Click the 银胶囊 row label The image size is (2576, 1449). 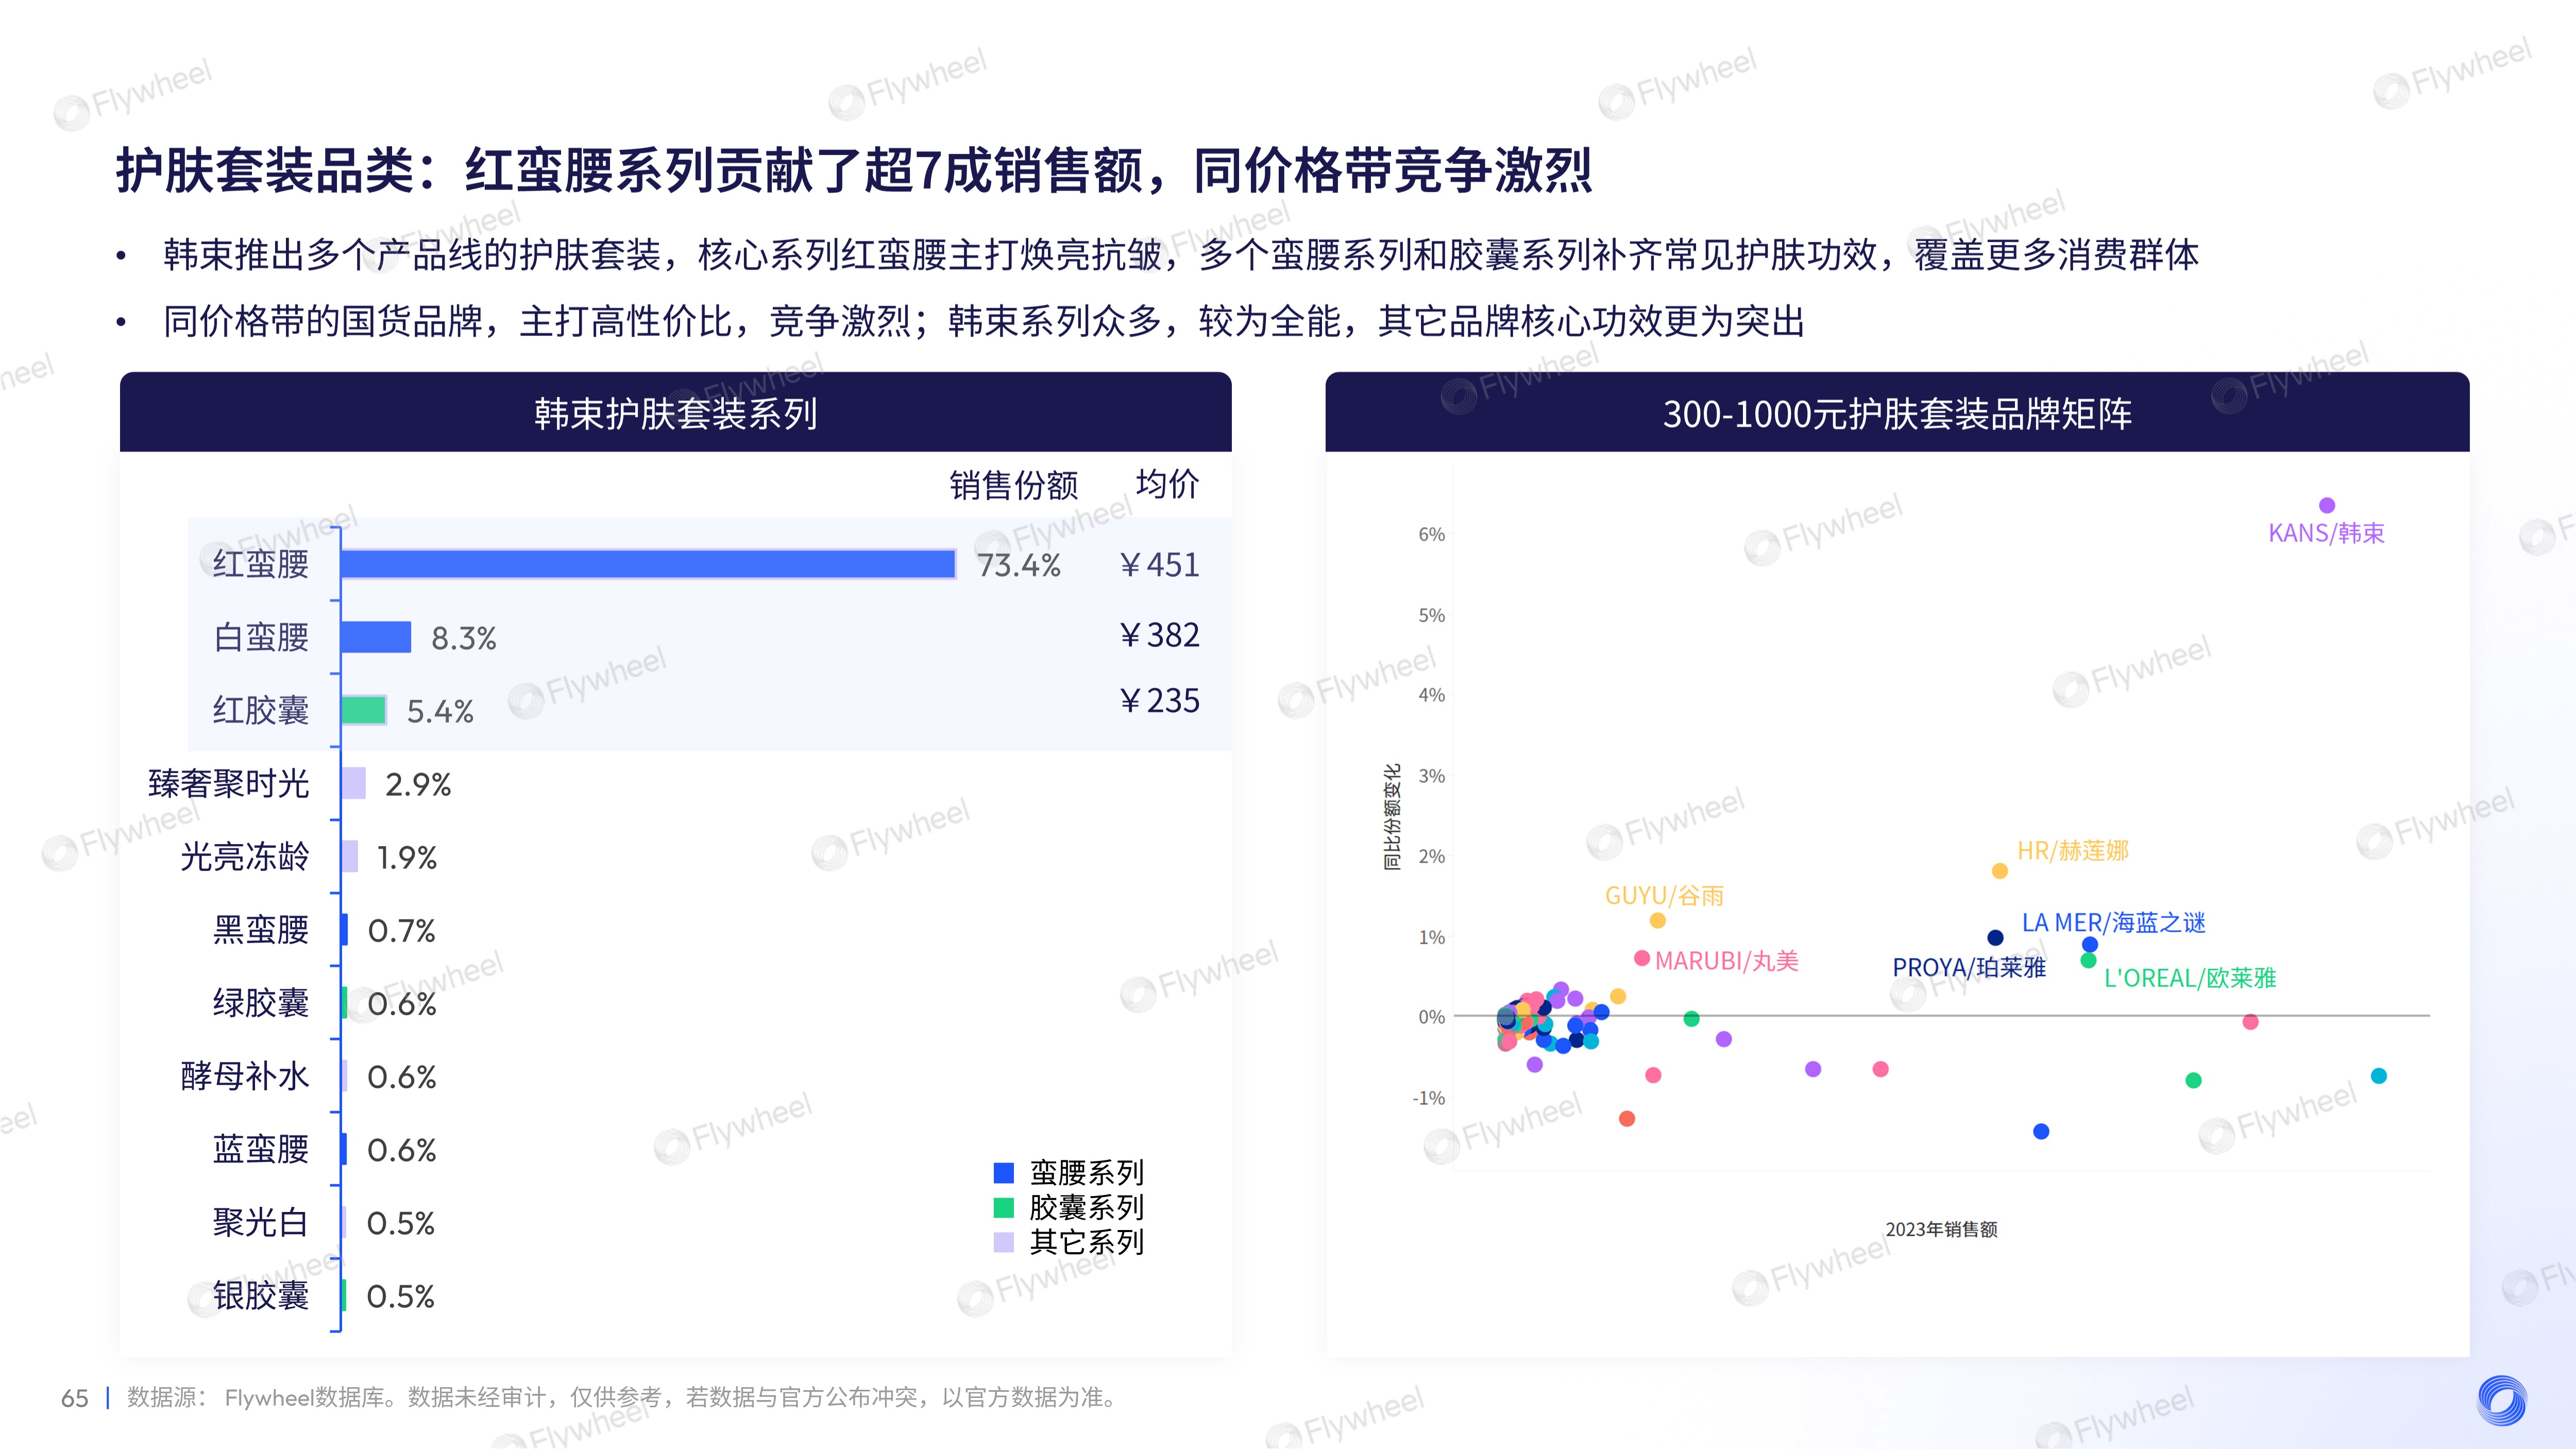click(x=261, y=1295)
